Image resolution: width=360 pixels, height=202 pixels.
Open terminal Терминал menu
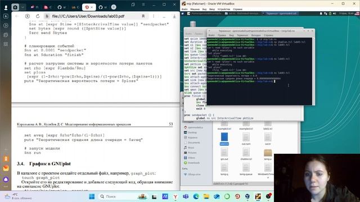click(242, 35)
